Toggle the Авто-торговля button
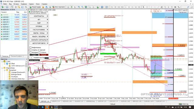The image size is (194, 109). click(x=59, y=7)
